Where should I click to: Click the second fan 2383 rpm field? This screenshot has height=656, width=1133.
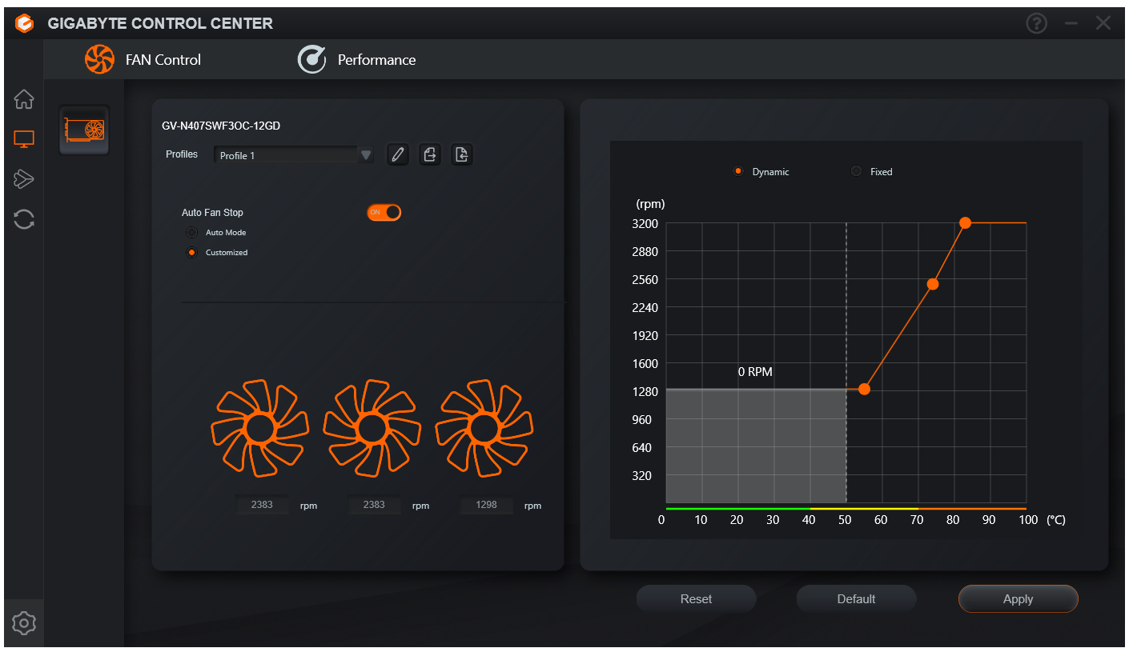pos(374,505)
